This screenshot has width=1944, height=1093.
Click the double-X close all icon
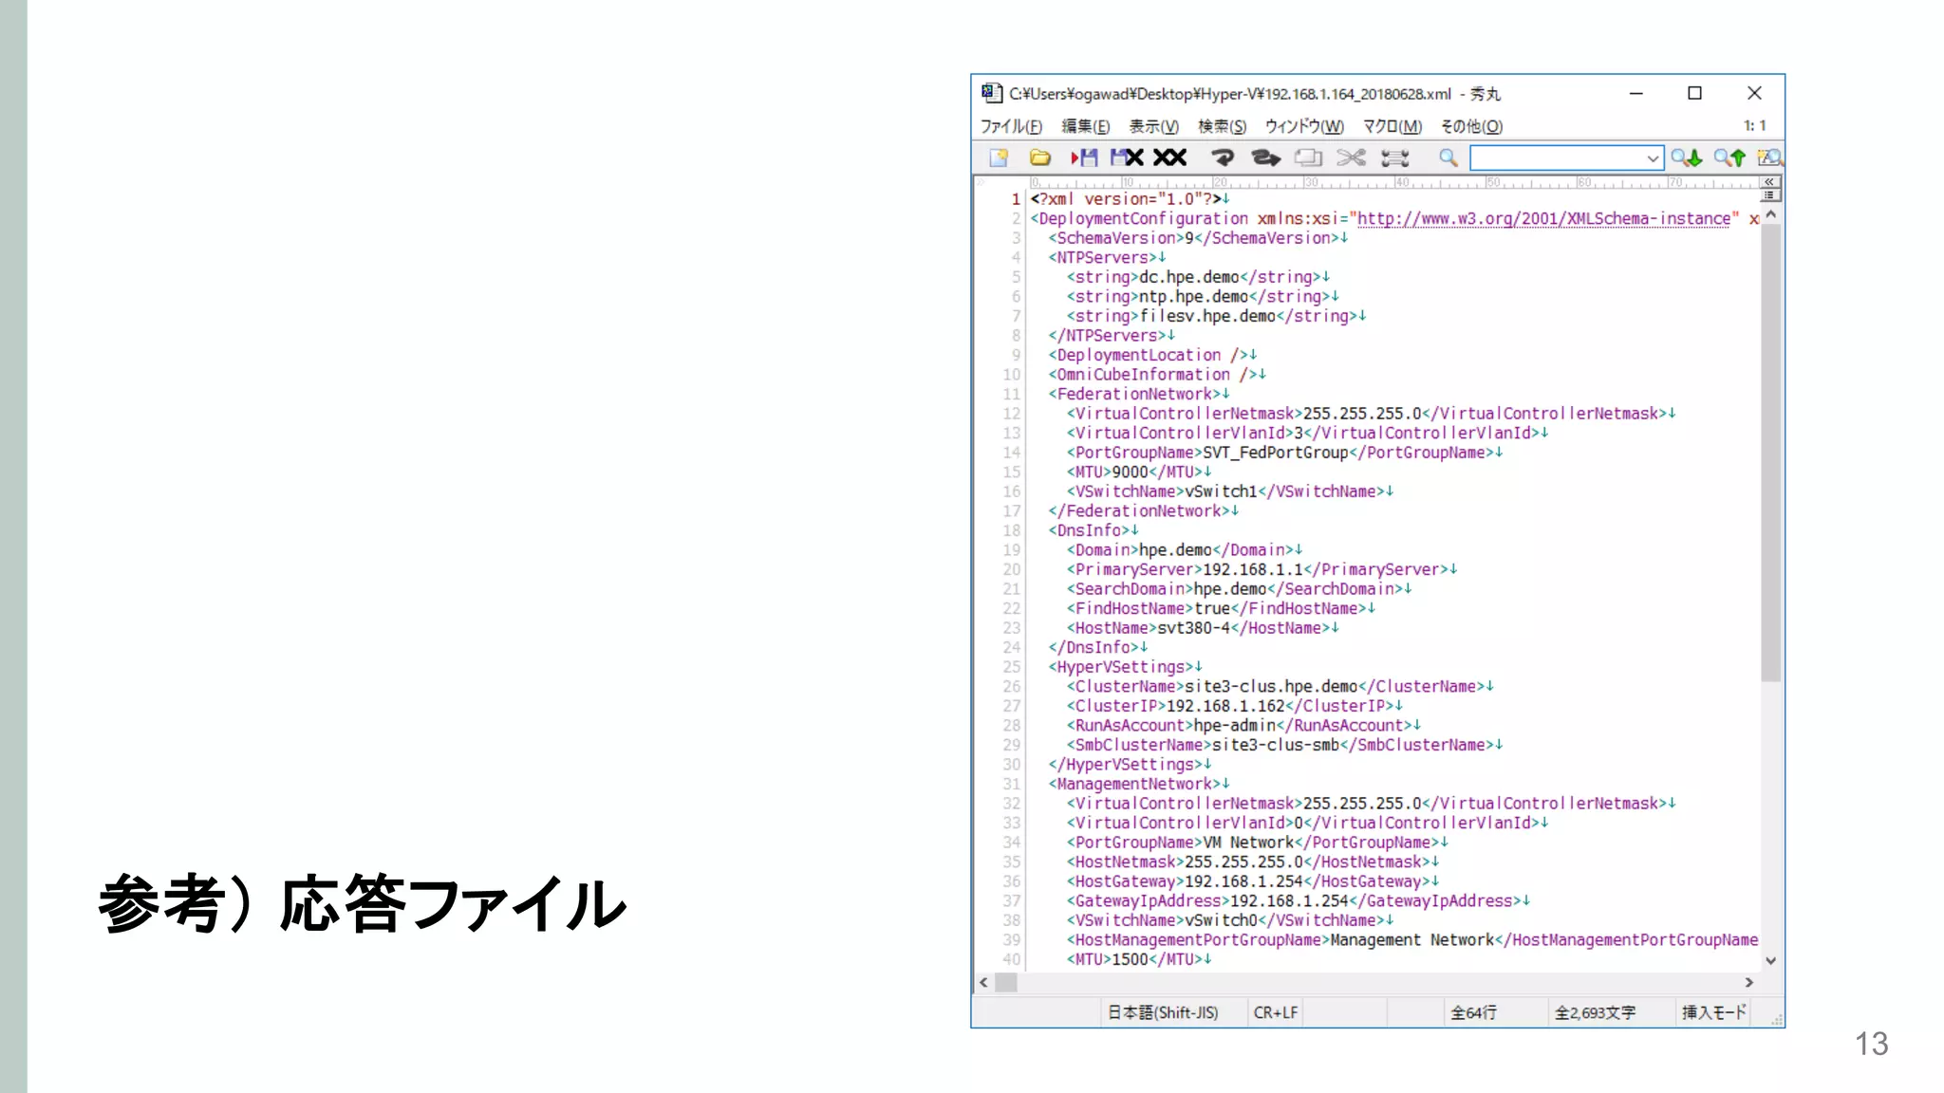(1170, 158)
